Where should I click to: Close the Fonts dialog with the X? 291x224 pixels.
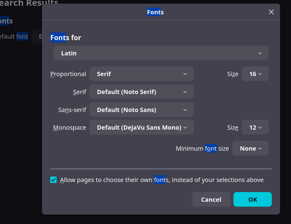pos(271,12)
